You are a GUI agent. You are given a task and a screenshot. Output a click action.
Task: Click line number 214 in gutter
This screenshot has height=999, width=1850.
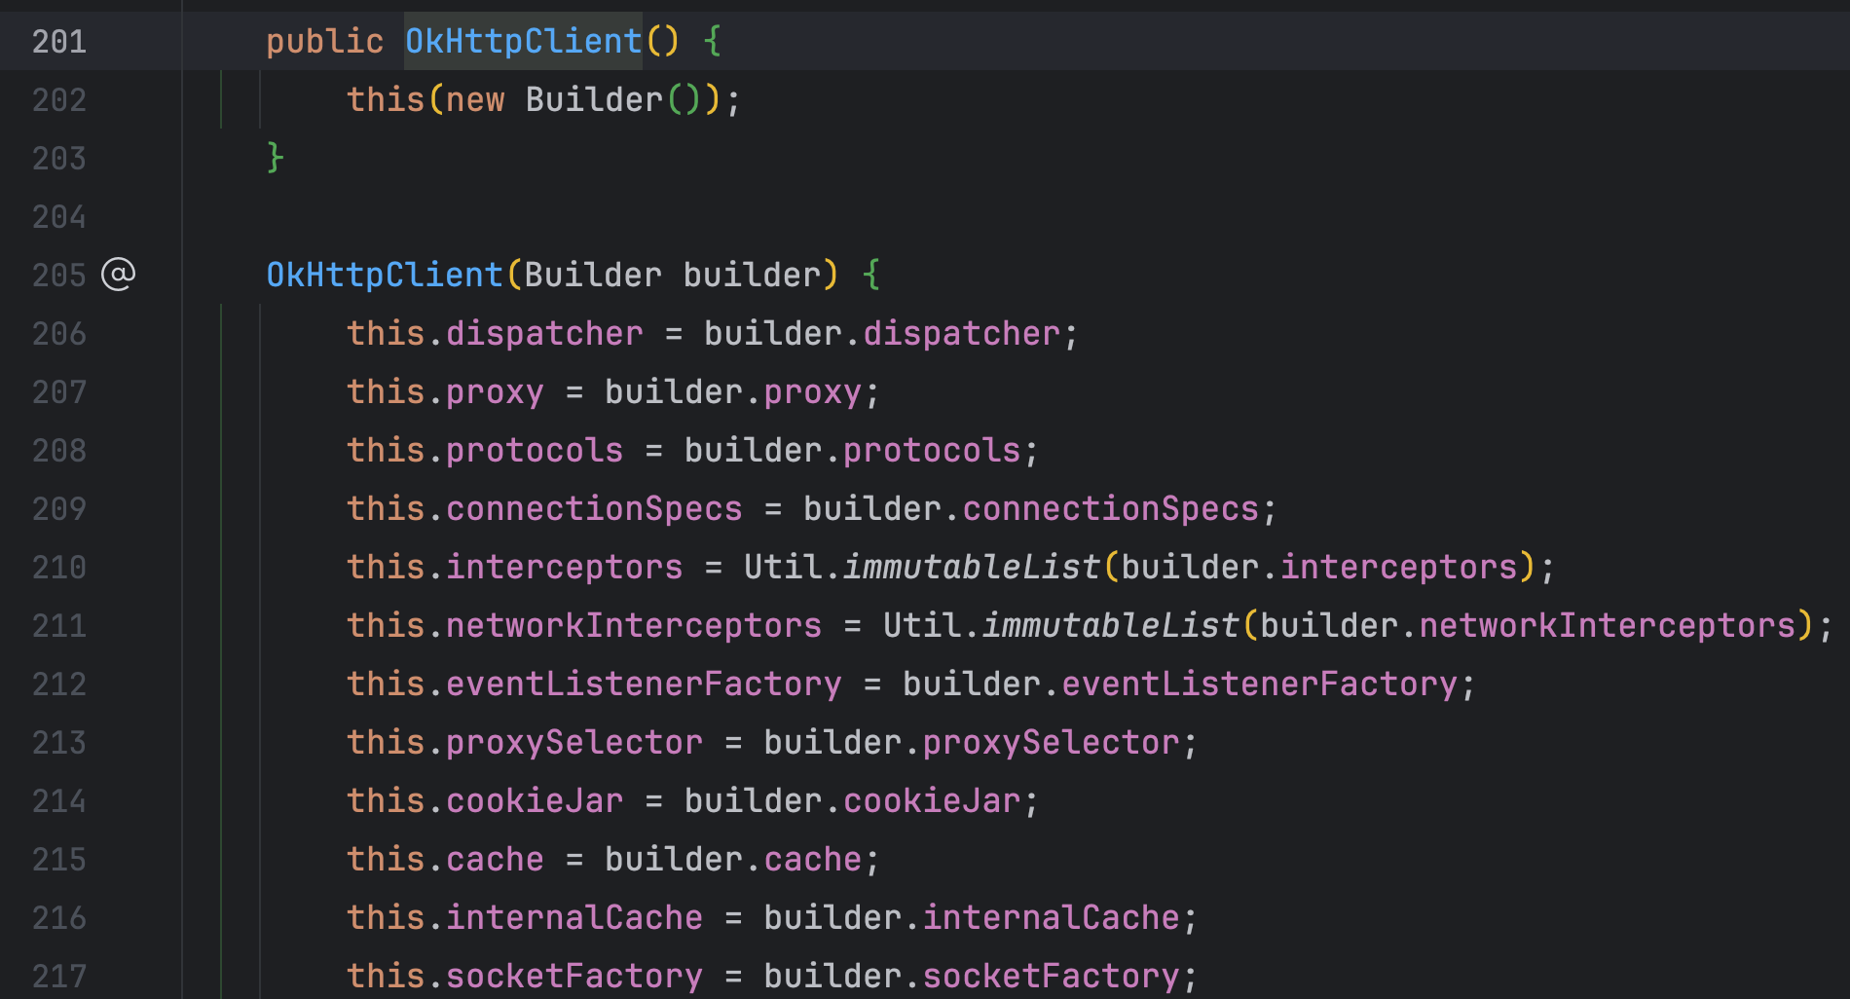(59, 800)
